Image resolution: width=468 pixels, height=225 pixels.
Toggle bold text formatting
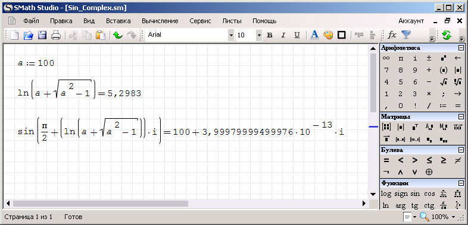pos(270,35)
